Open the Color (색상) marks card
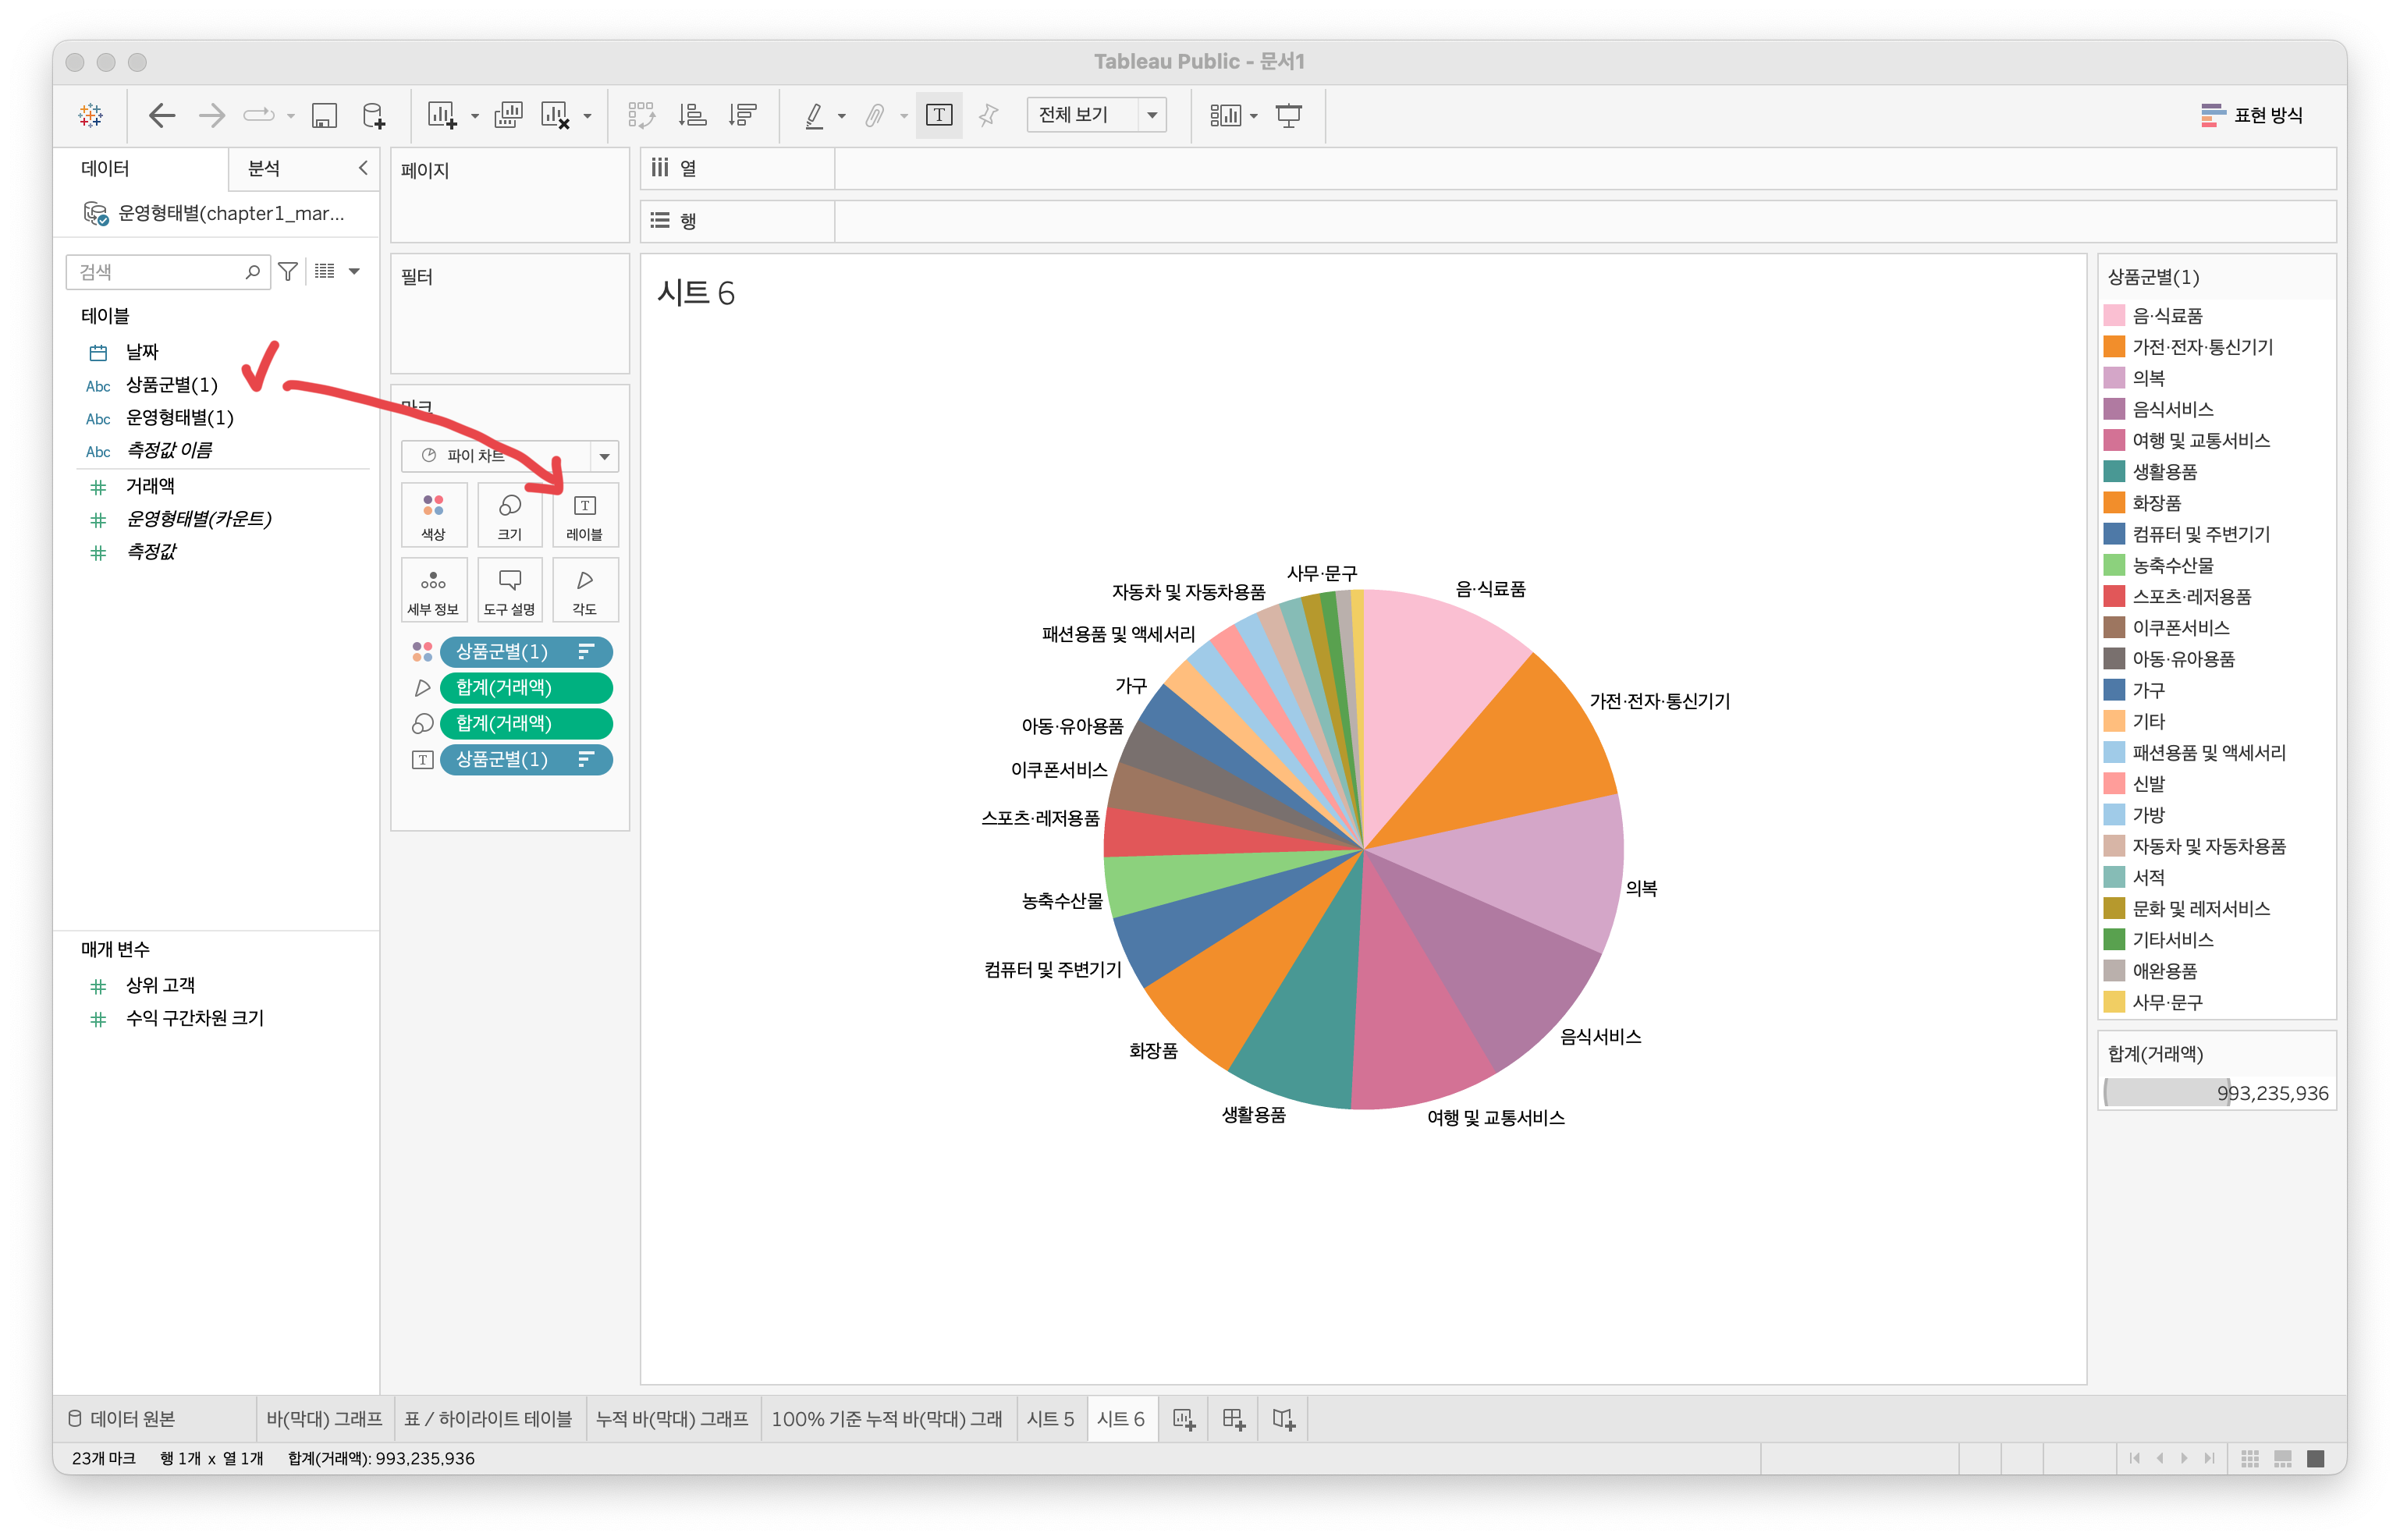 (433, 515)
